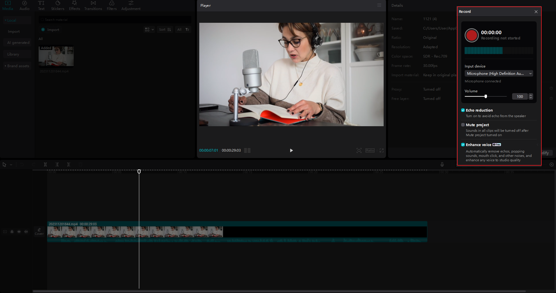The height and width of the screenshot is (293, 556).
Task: Click the Split tool in timeline toolbar
Action: (45, 165)
